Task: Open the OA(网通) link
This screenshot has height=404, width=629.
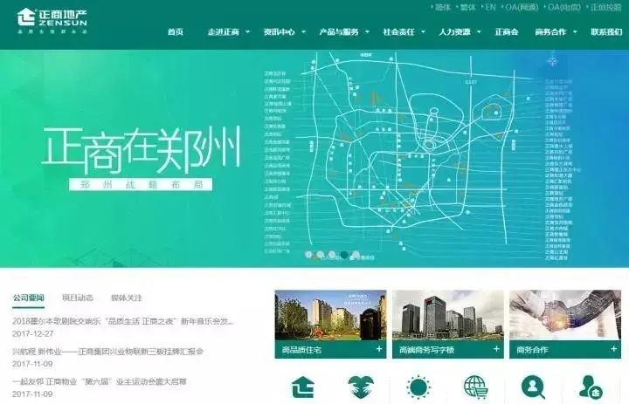Action: coord(522,7)
